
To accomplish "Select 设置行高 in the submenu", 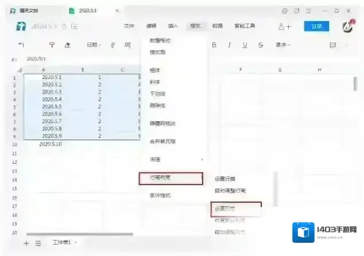I will (x=224, y=179).
